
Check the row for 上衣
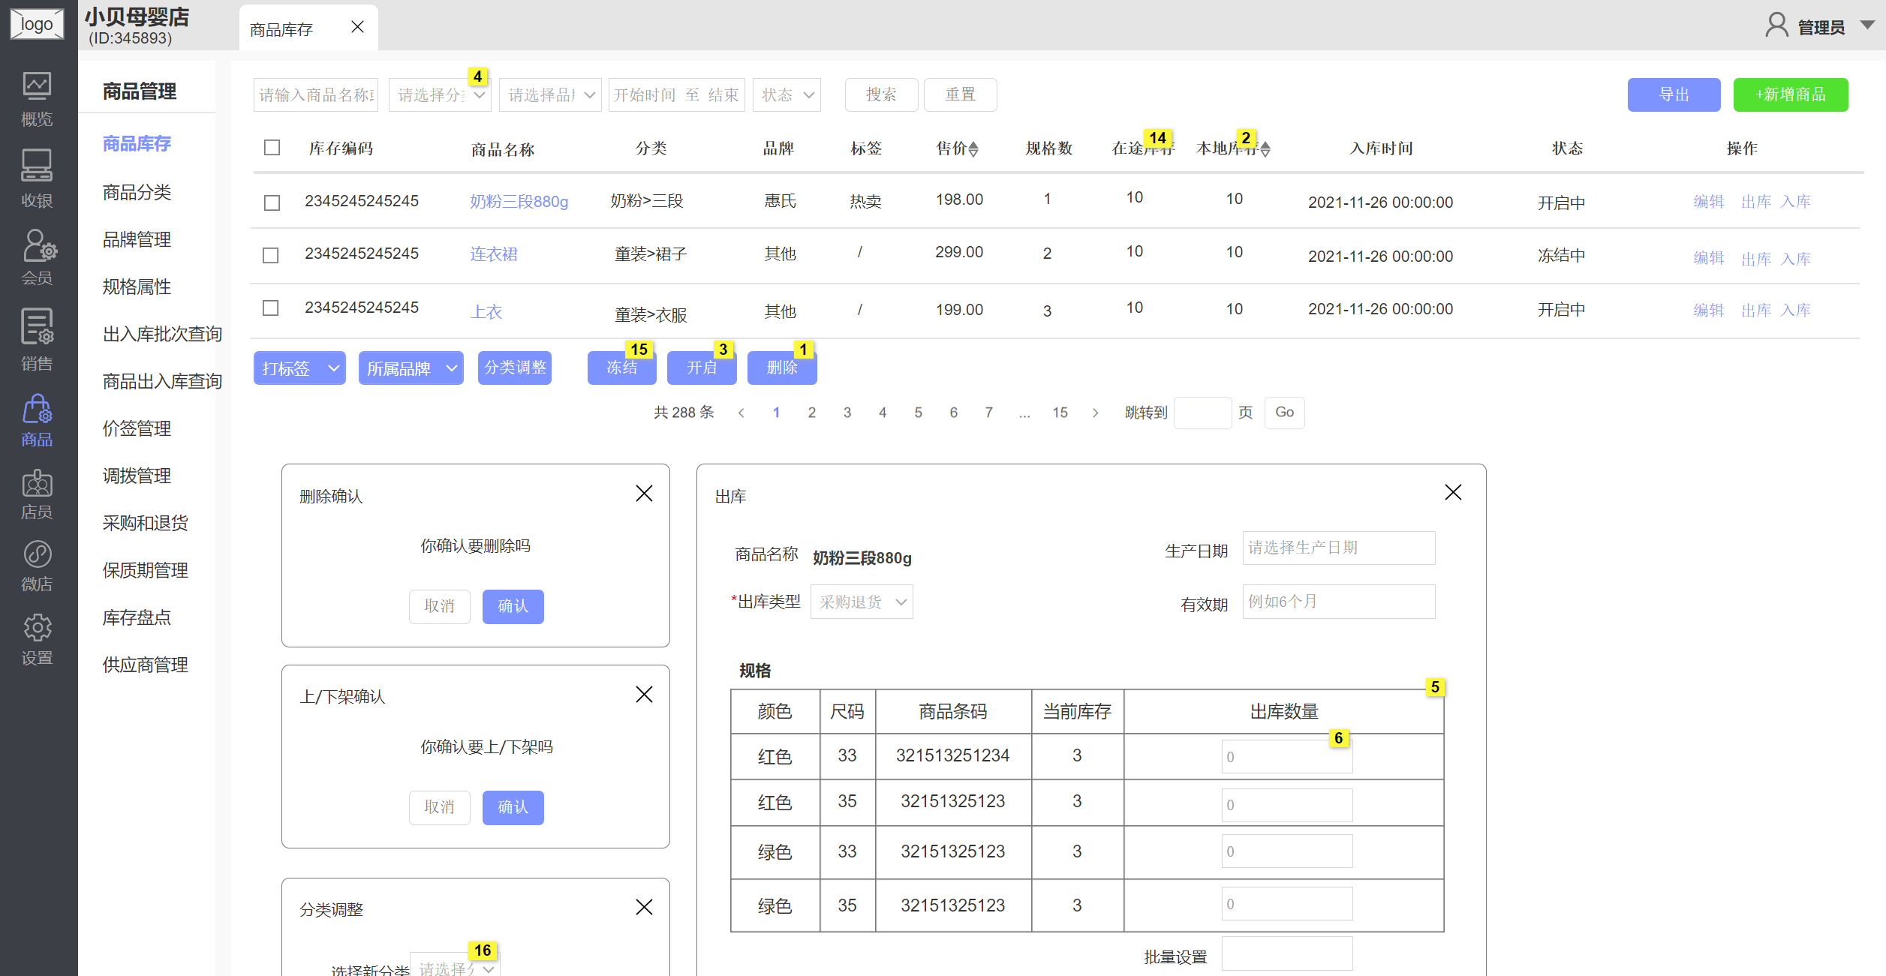click(x=271, y=308)
